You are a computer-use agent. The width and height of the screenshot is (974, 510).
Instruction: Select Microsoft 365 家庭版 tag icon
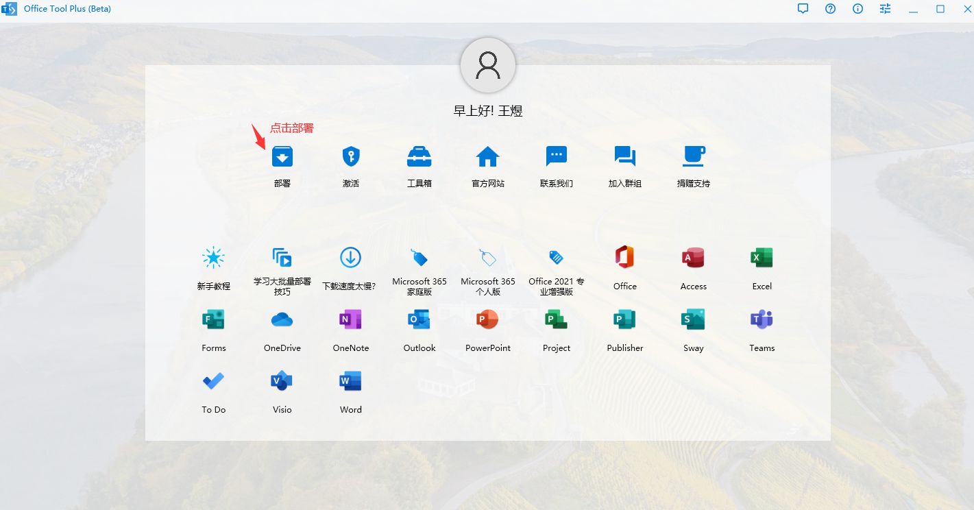pyautogui.click(x=419, y=258)
